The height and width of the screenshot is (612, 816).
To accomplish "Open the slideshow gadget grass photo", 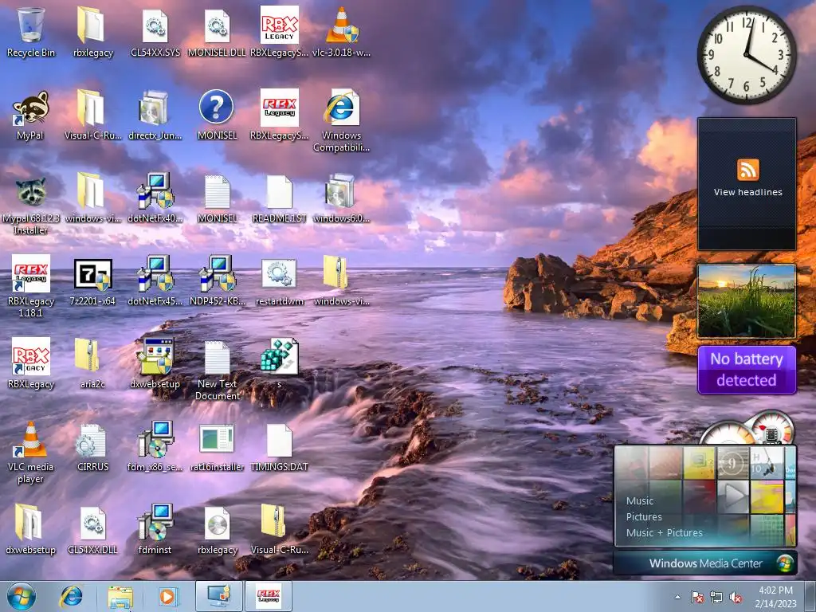I will pos(747,300).
